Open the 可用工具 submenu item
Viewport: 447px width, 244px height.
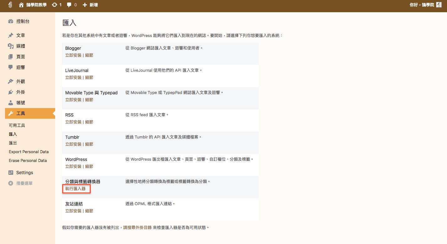point(17,125)
